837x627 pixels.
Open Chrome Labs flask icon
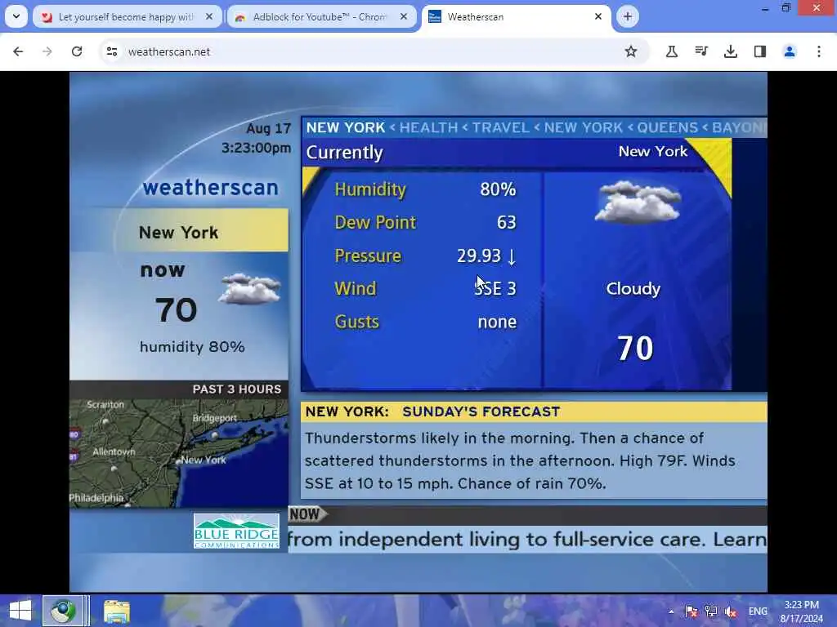pos(672,51)
